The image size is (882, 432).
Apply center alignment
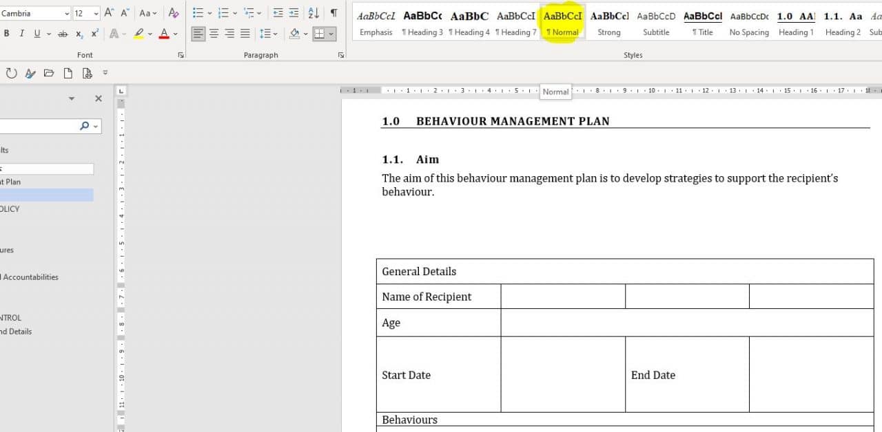point(214,32)
